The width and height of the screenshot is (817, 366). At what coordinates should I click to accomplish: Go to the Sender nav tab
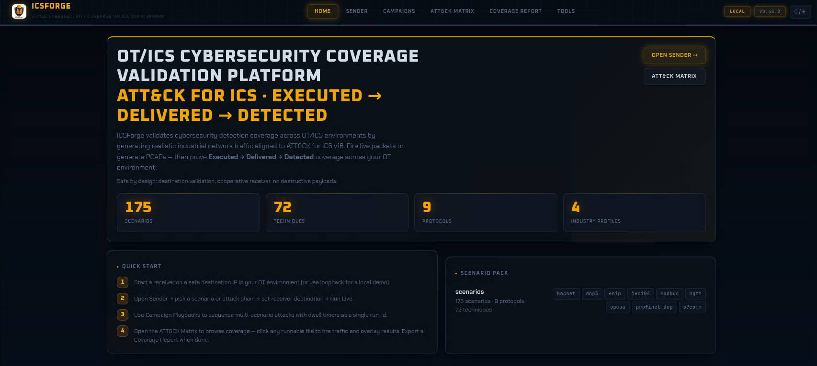357,11
